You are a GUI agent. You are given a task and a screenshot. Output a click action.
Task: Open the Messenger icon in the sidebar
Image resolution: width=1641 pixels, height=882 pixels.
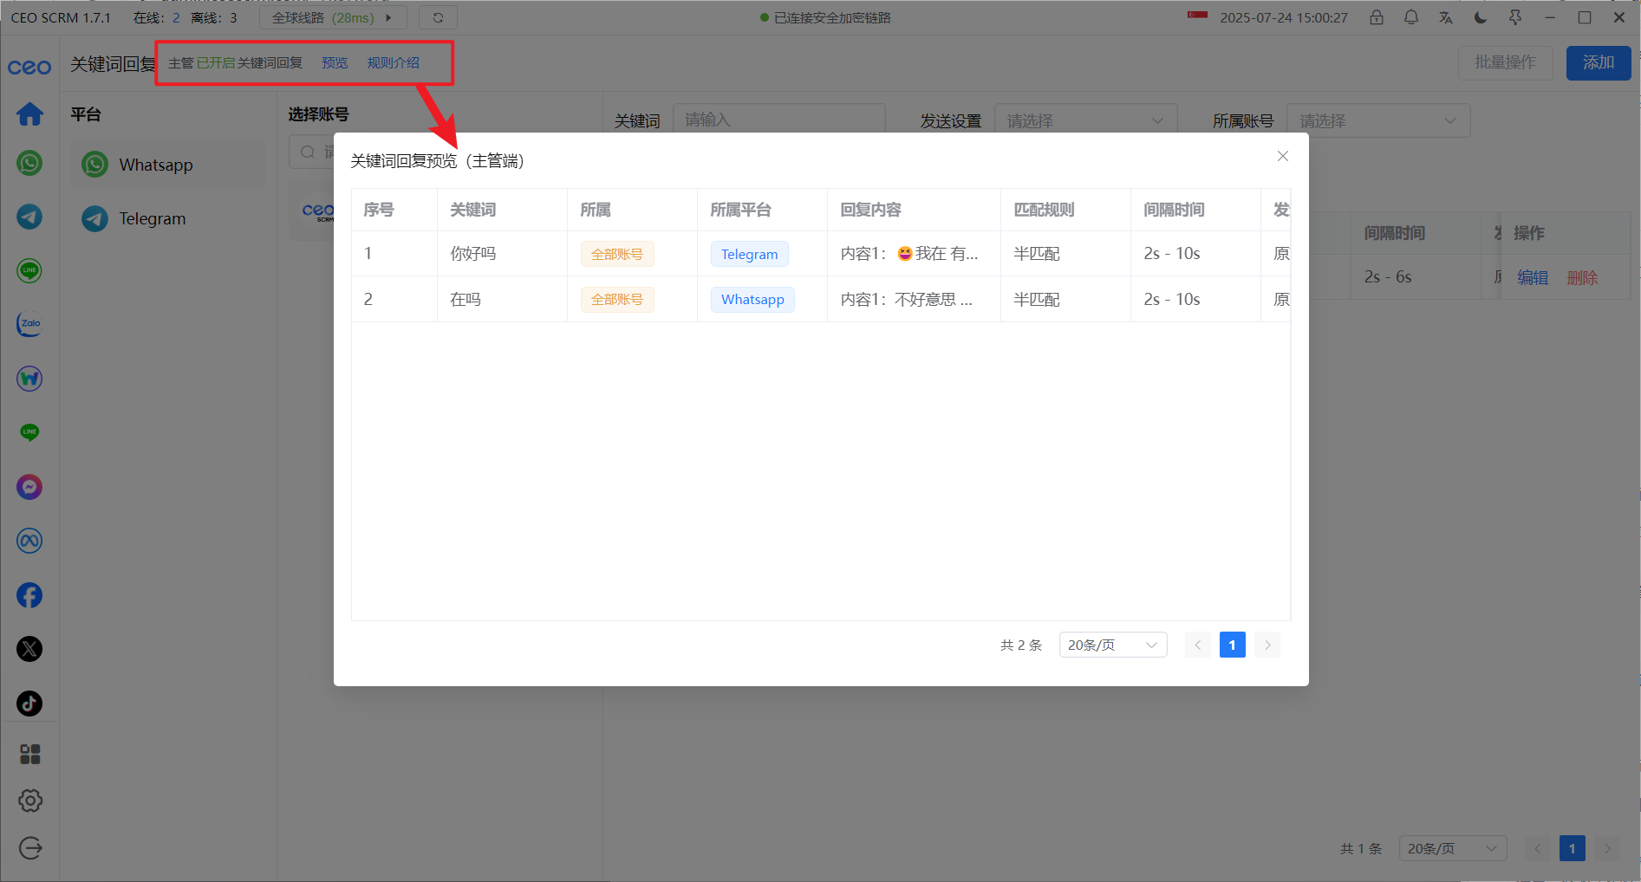(x=29, y=487)
